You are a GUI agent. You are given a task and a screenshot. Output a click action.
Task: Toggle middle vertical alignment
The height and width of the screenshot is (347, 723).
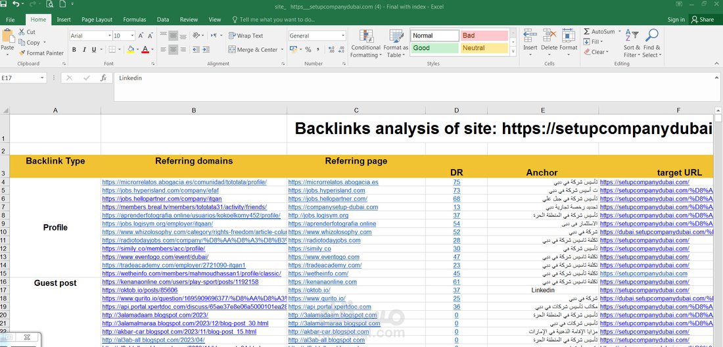pyautogui.click(x=173, y=35)
